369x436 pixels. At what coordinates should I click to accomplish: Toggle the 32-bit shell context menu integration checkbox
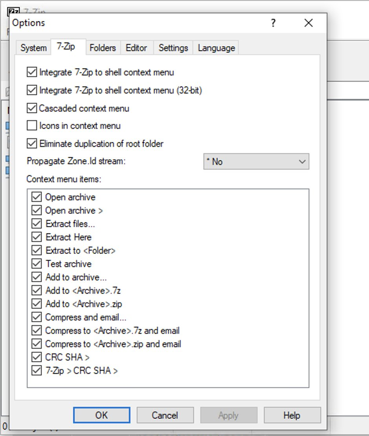click(x=32, y=90)
